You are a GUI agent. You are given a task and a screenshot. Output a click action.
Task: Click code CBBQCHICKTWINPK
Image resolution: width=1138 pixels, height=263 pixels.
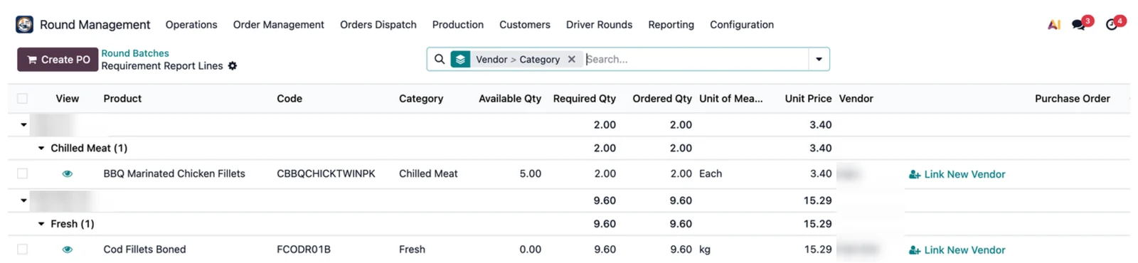point(326,173)
